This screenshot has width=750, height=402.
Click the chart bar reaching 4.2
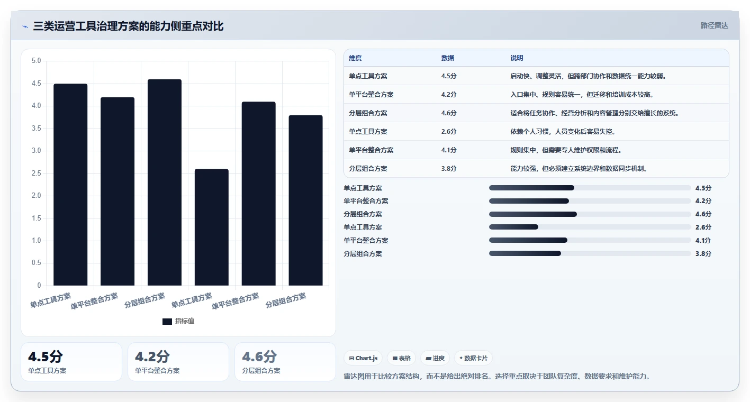click(x=118, y=191)
